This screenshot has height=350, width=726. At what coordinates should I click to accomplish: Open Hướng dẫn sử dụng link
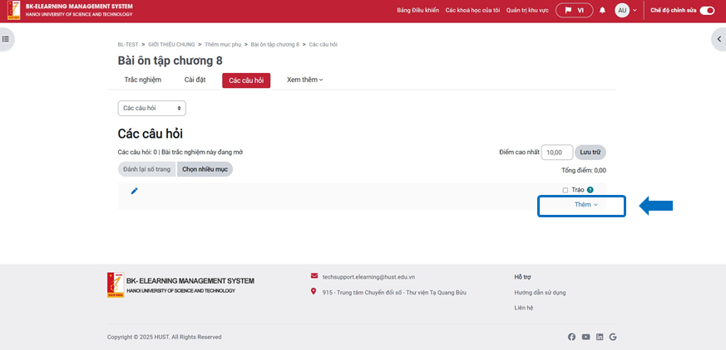tap(540, 293)
